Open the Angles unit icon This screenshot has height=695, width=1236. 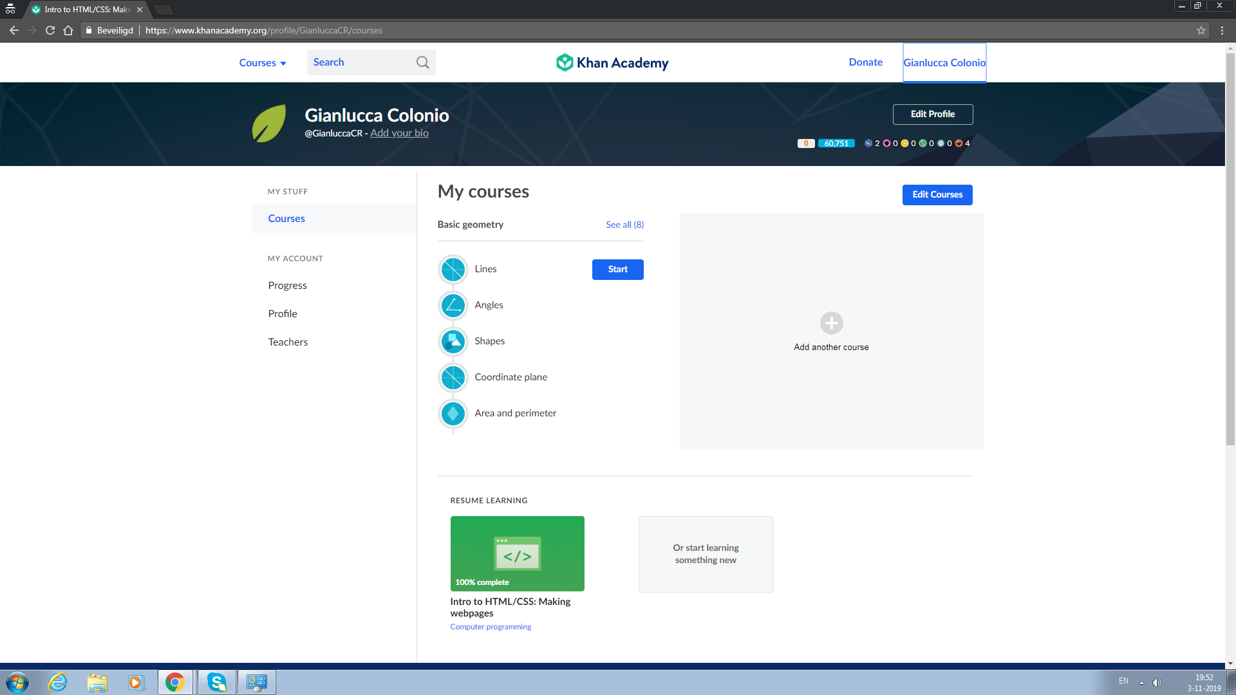453,306
